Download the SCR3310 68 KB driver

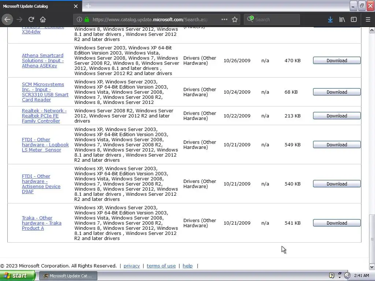(x=337, y=92)
